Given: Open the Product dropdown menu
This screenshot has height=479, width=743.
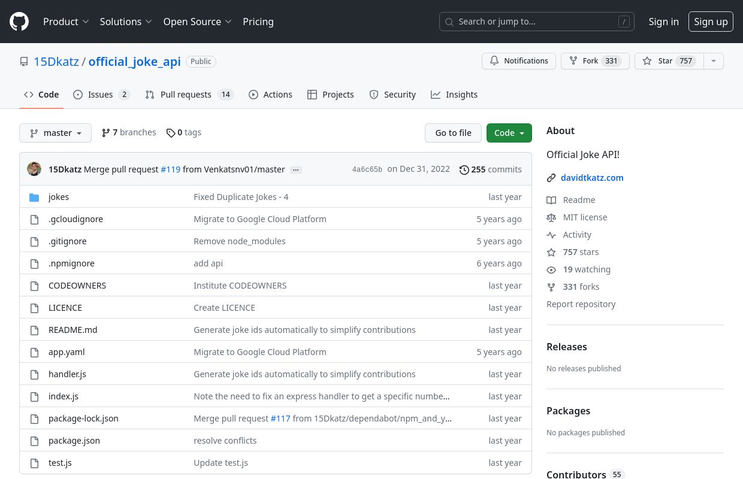Looking at the screenshot, I should click(66, 22).
